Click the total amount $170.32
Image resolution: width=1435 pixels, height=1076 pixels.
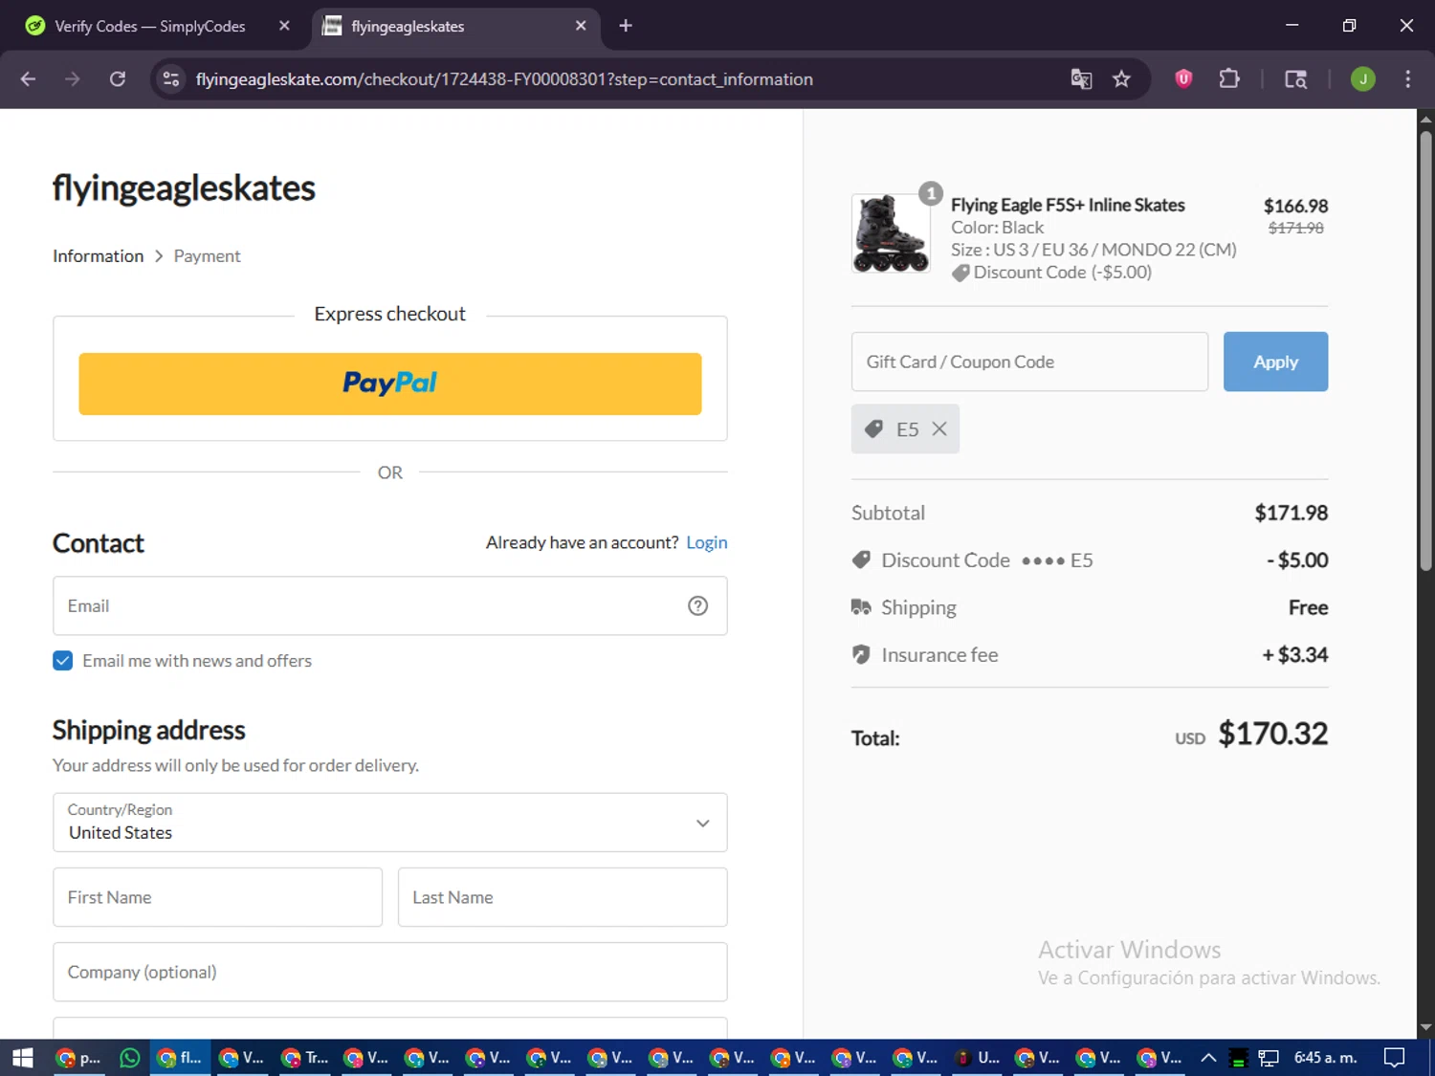pos(1272,734)
